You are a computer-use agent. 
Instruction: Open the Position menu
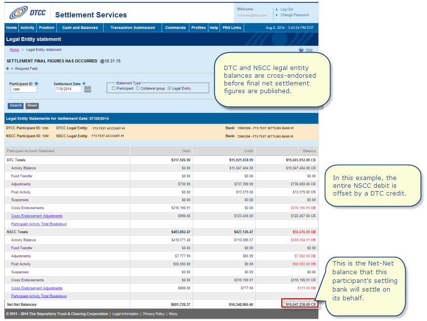tap(47, 28)
